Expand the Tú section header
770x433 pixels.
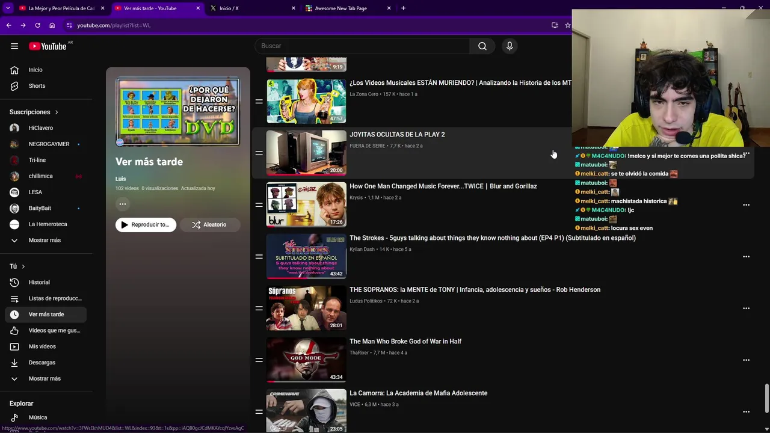pos(17,266)
